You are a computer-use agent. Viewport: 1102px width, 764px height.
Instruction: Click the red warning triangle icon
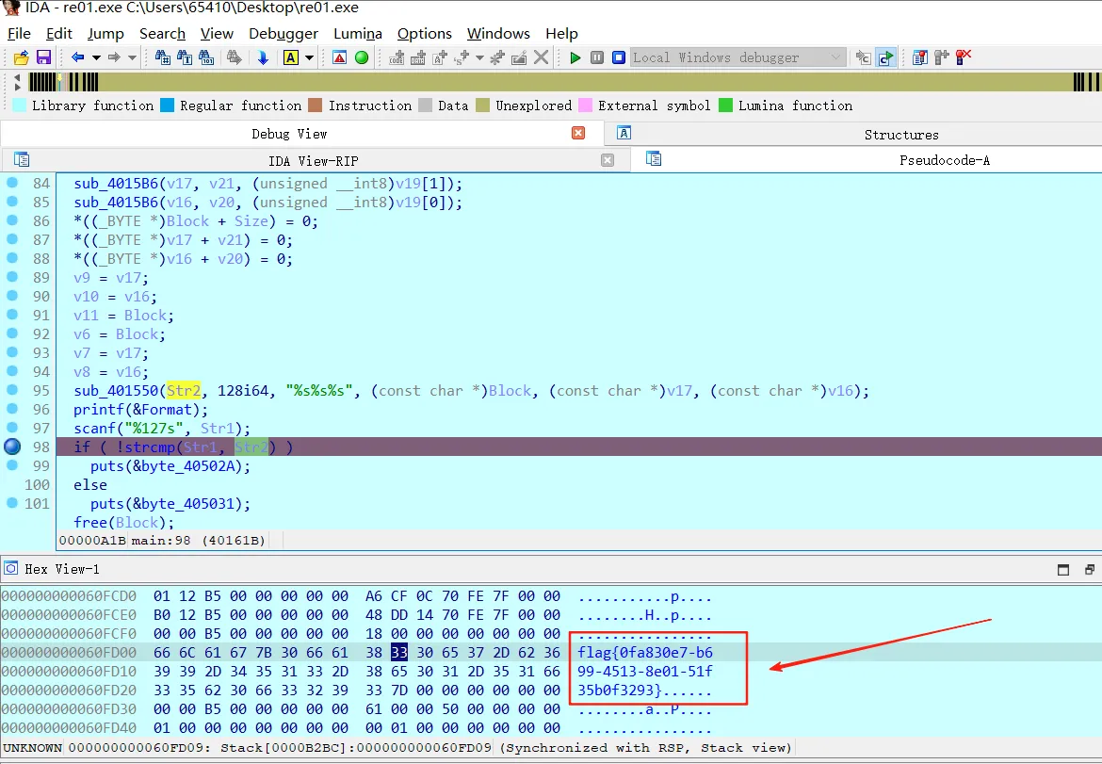click(x=339, y=57)
